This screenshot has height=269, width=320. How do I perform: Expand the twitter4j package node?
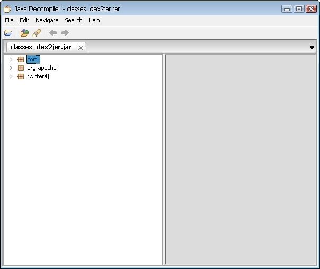pos(11,76)
